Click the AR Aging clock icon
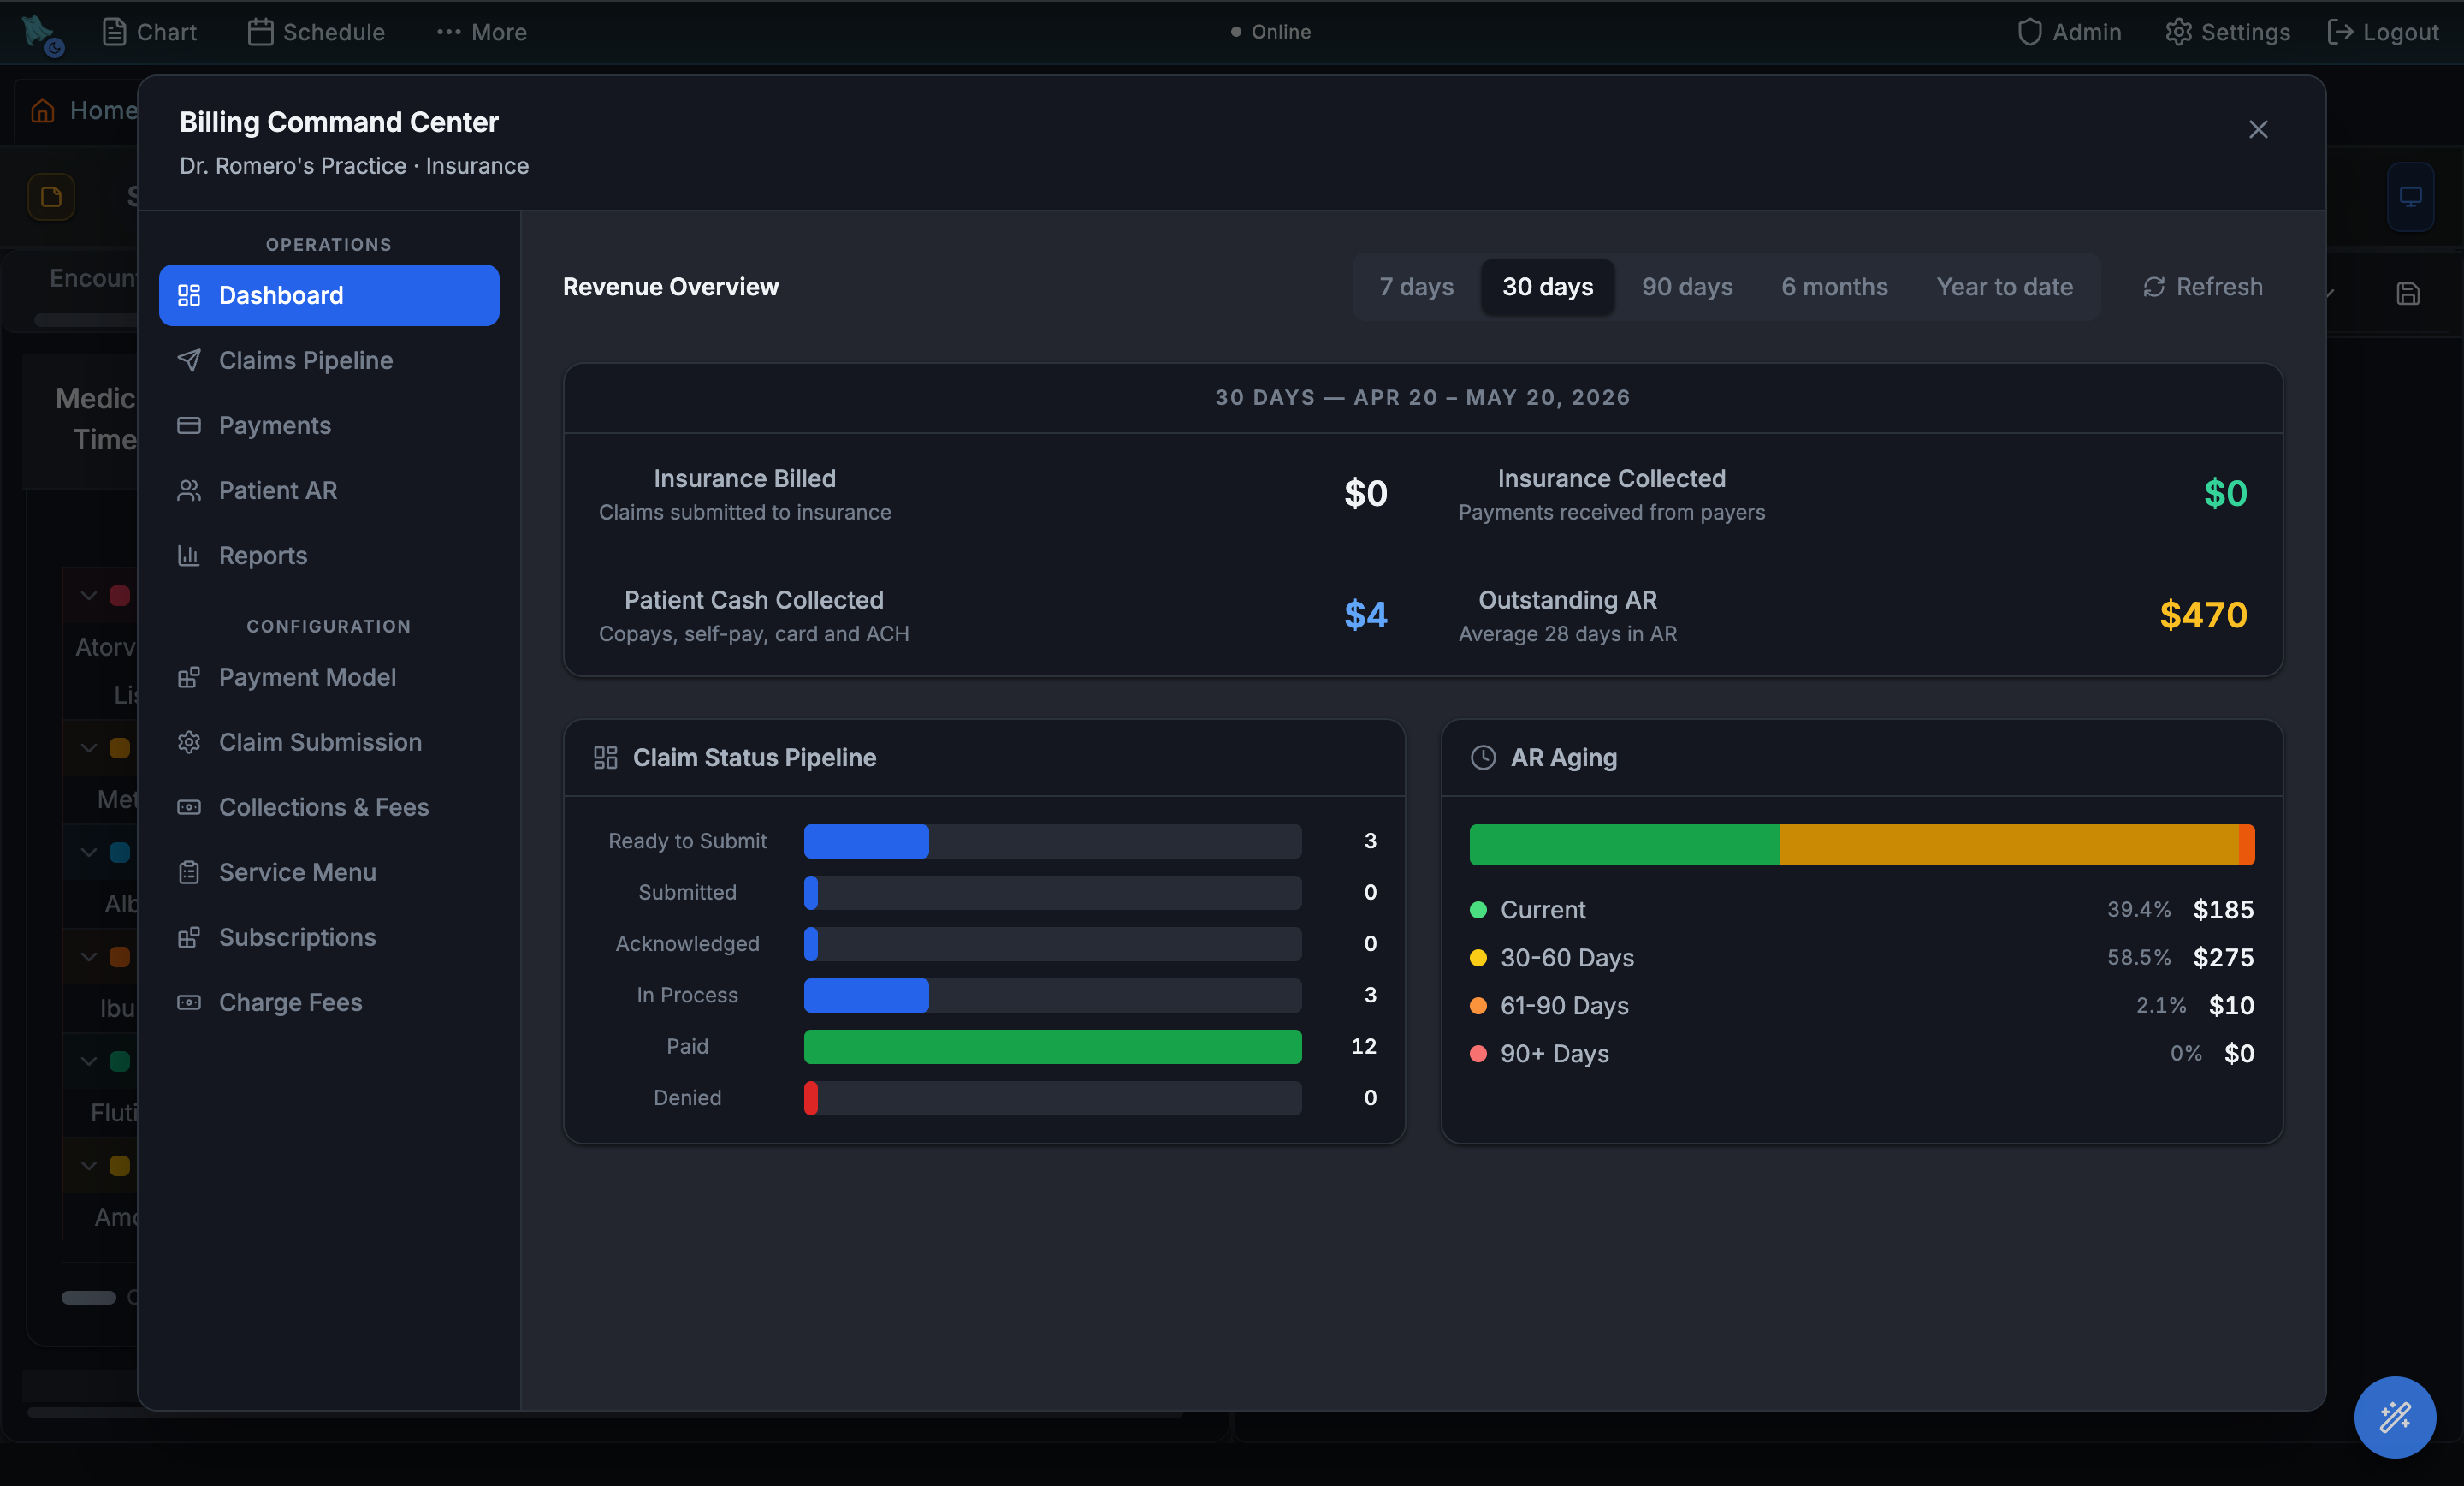 point(1483,758)
